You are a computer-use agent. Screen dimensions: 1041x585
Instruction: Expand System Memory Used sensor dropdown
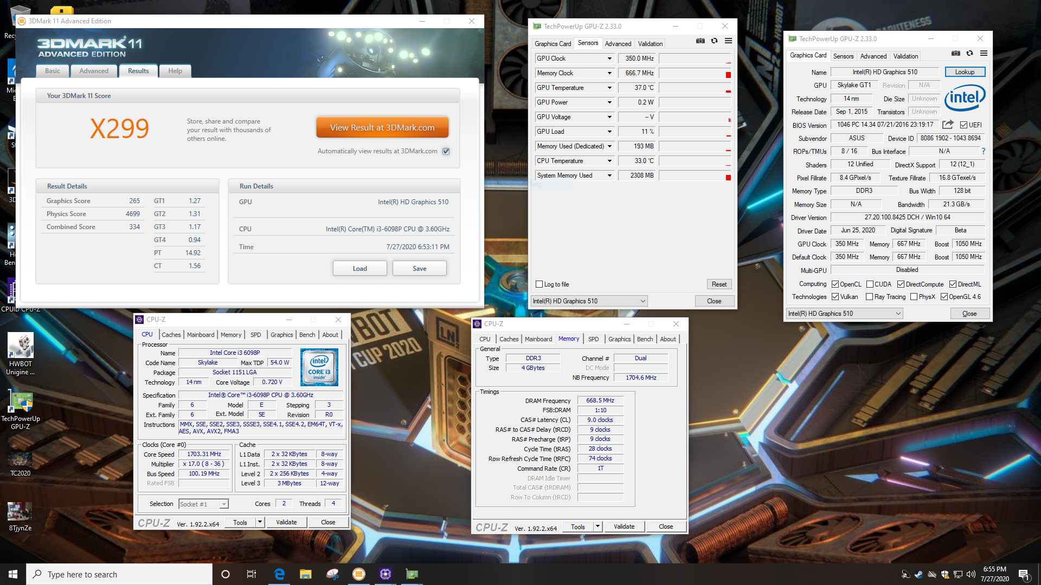[x=609, y=175]
